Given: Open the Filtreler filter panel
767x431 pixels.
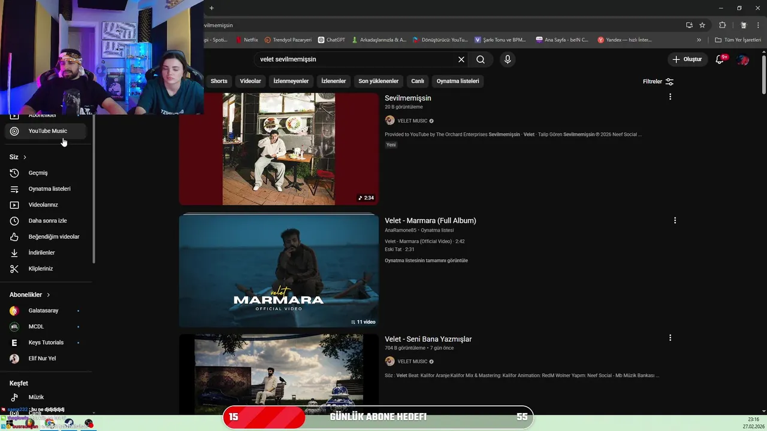Looking at the screenshot, I should pyautogui.click(x=658, y=81).
